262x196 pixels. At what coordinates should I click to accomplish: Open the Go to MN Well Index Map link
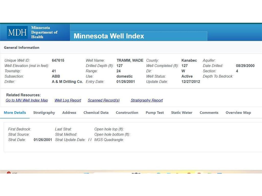pyautogui.click(x=27, y=100)
